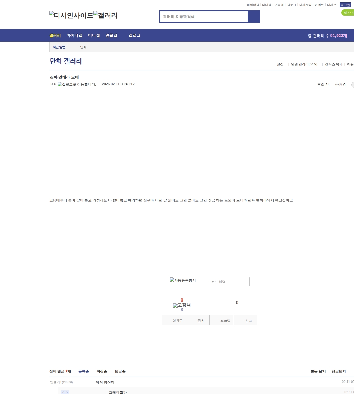Select 마이너갤 in blue navigation bar
Image resolution: width=354 pixels, height=394 pixels.
pos(74,35)
